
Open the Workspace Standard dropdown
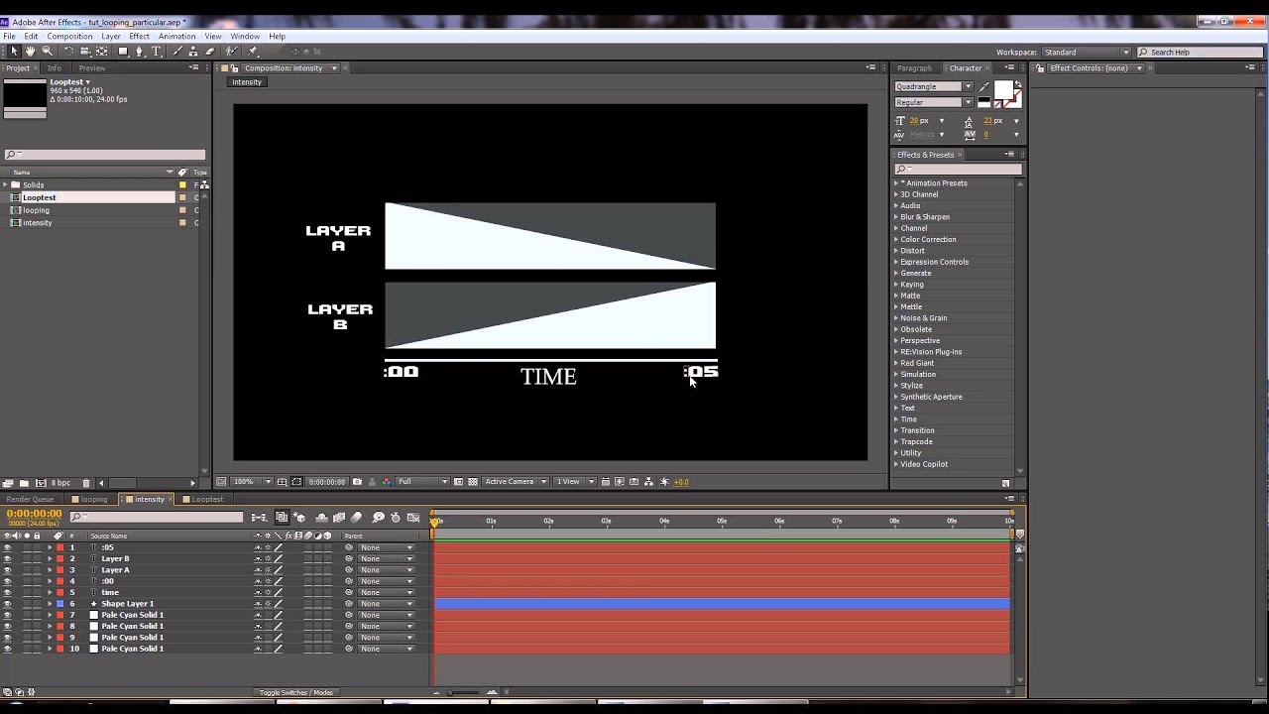click(1086, 52)
